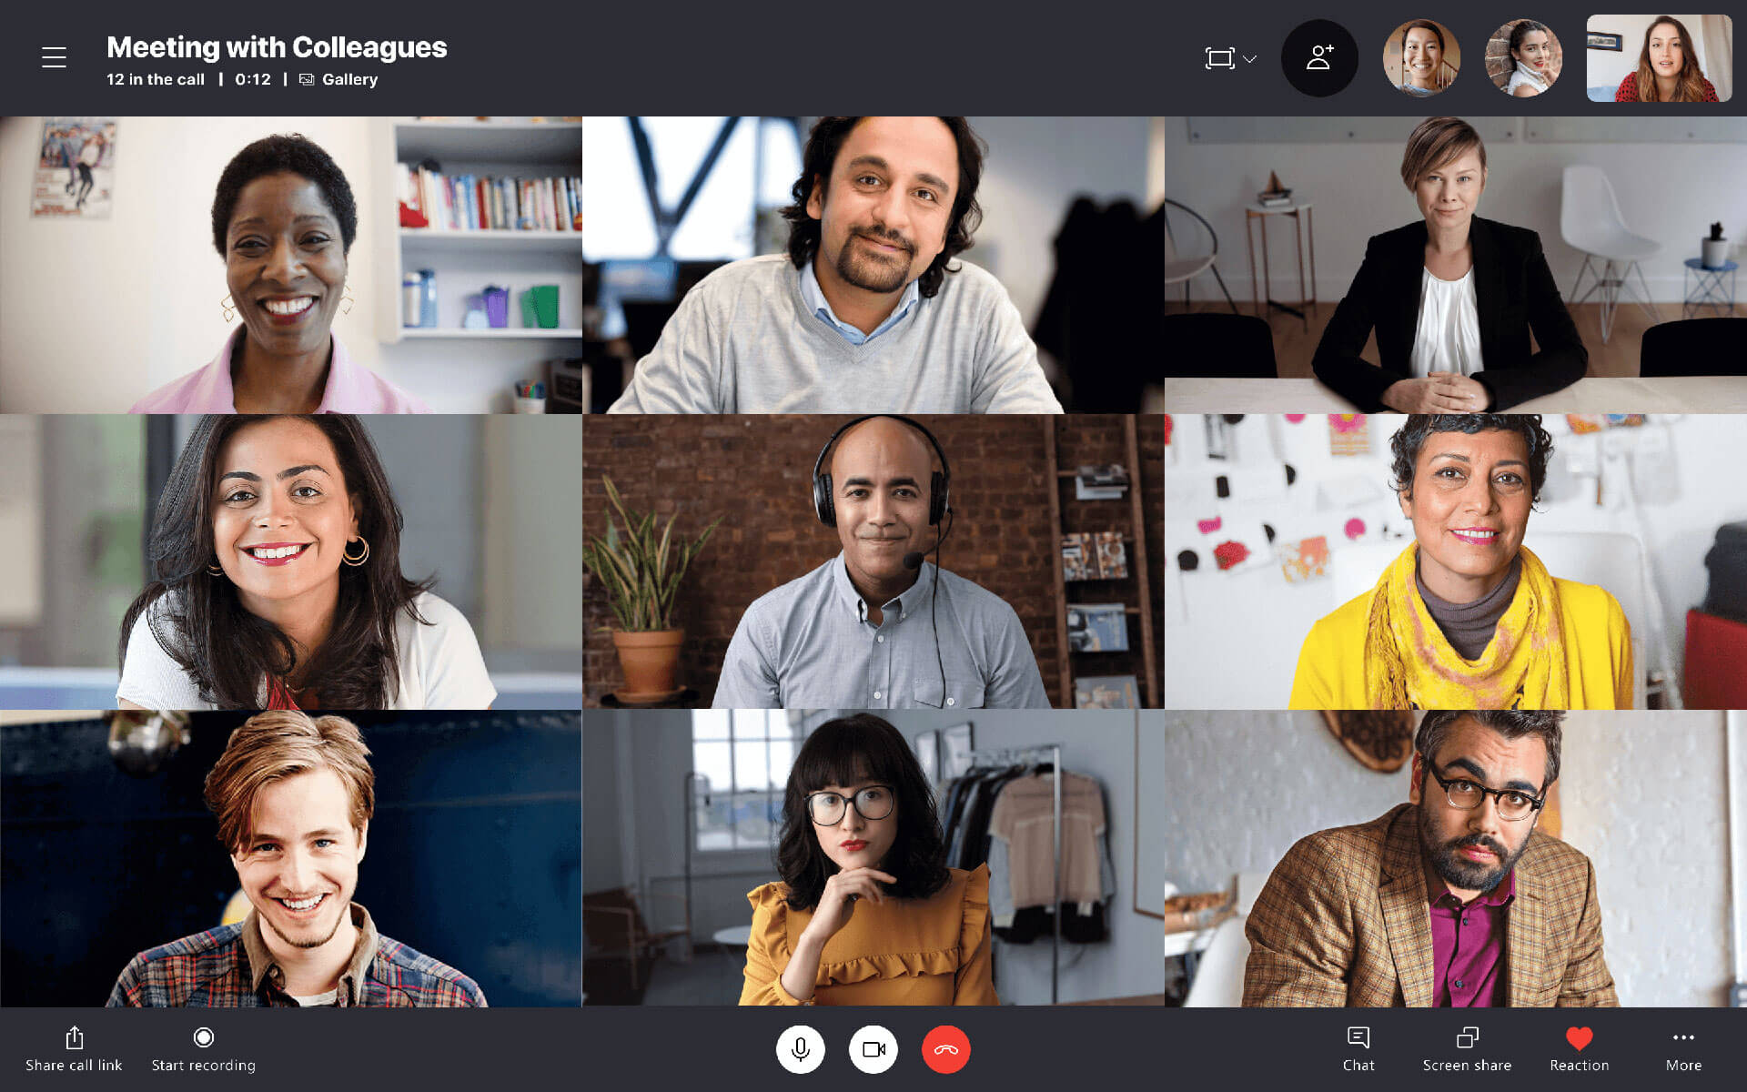Open the hamburger menu top-left
Viewport: 1747px width, 1092px height.
(52, 56)
